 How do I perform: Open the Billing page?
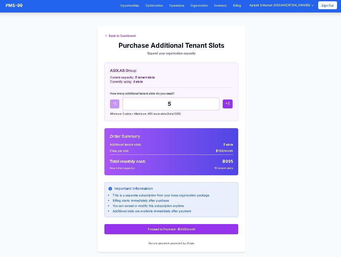[237, 6]
